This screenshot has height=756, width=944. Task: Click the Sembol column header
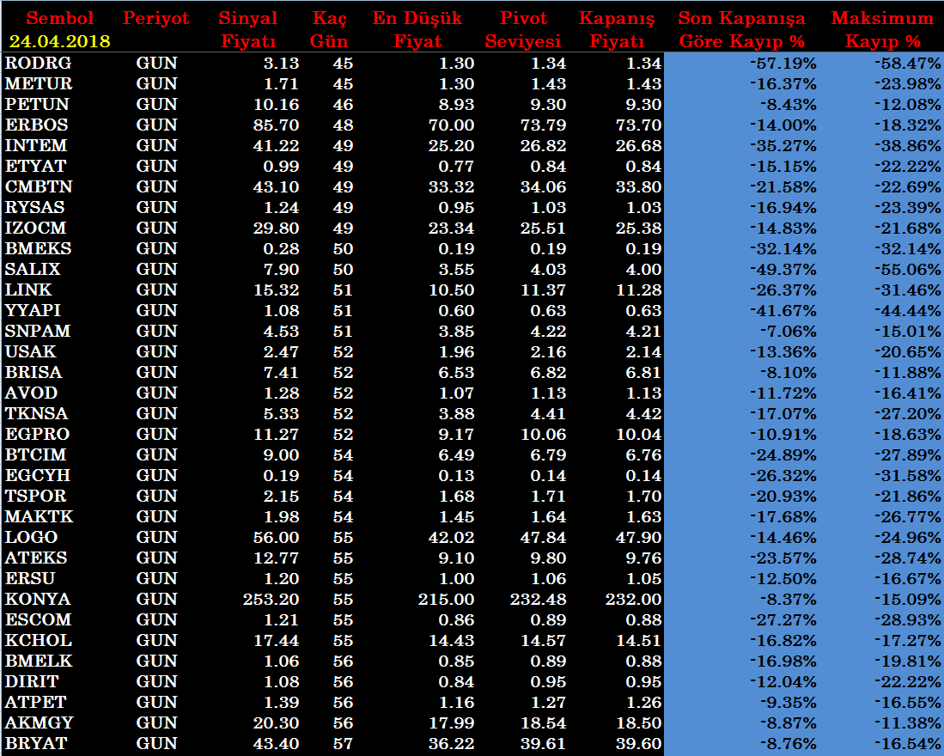click(59, 18)
